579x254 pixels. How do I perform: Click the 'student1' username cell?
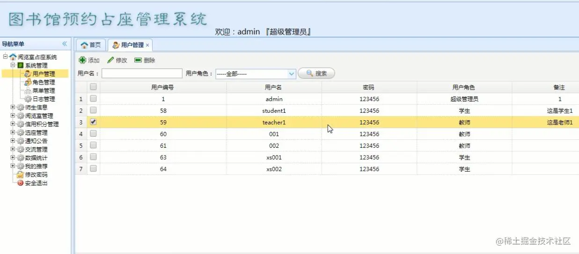pos(274,111)
